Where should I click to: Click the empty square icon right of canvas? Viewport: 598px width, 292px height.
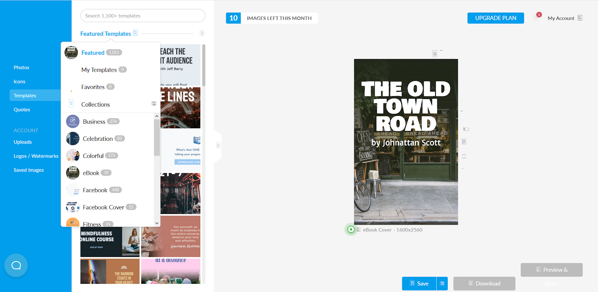point(464,156)
